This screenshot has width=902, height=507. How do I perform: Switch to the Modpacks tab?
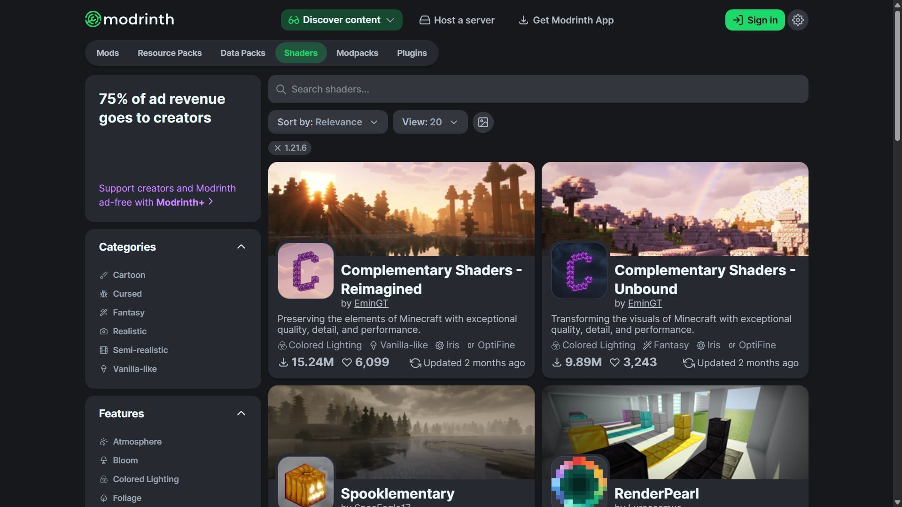(357, 53)
